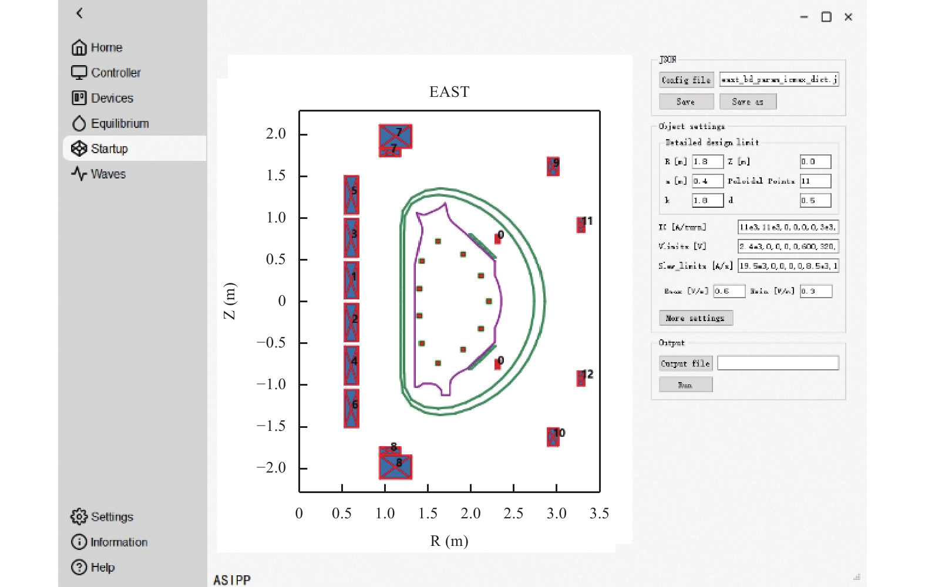Open the Devices panel
Viewport: 925px width, 587px height.
tap(103, 98)
